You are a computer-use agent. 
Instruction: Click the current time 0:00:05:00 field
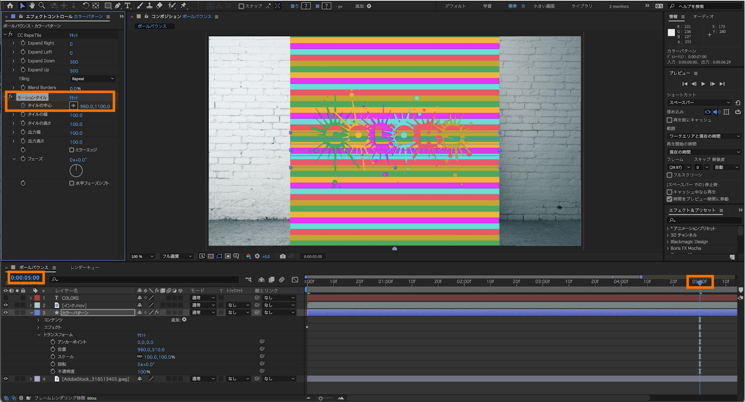coord(25,278)
